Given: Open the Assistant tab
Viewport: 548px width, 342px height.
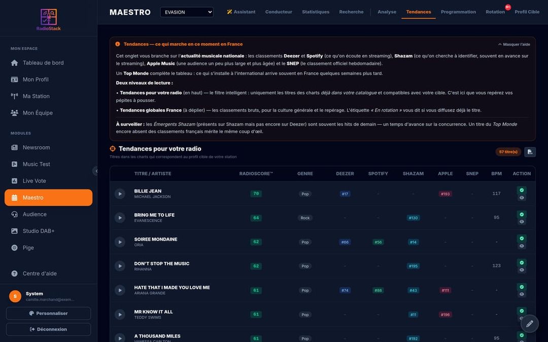Looking at the screenshot, I should point(241,12).
